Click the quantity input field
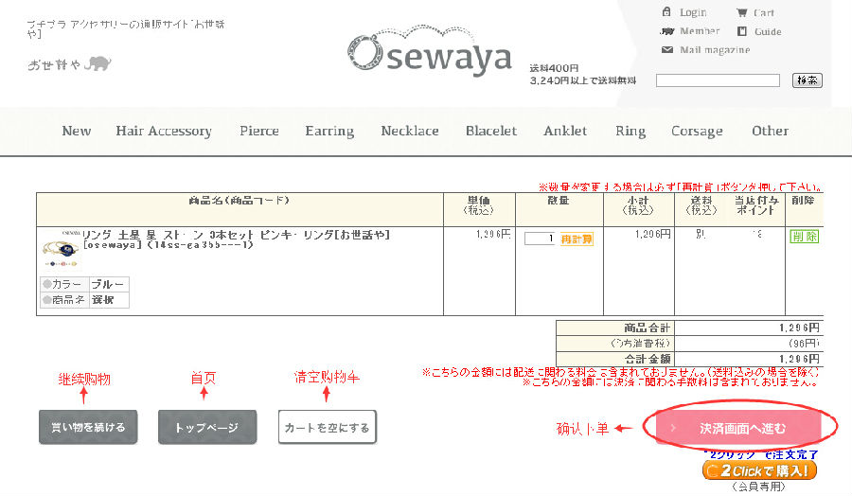 coord(540,239)
